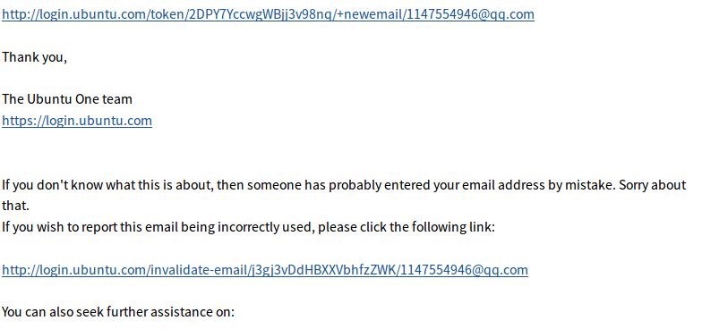Click the word 'that.' ending the paragraph
702x329 pixels.
pyautogui.click(x=15, y=206)
